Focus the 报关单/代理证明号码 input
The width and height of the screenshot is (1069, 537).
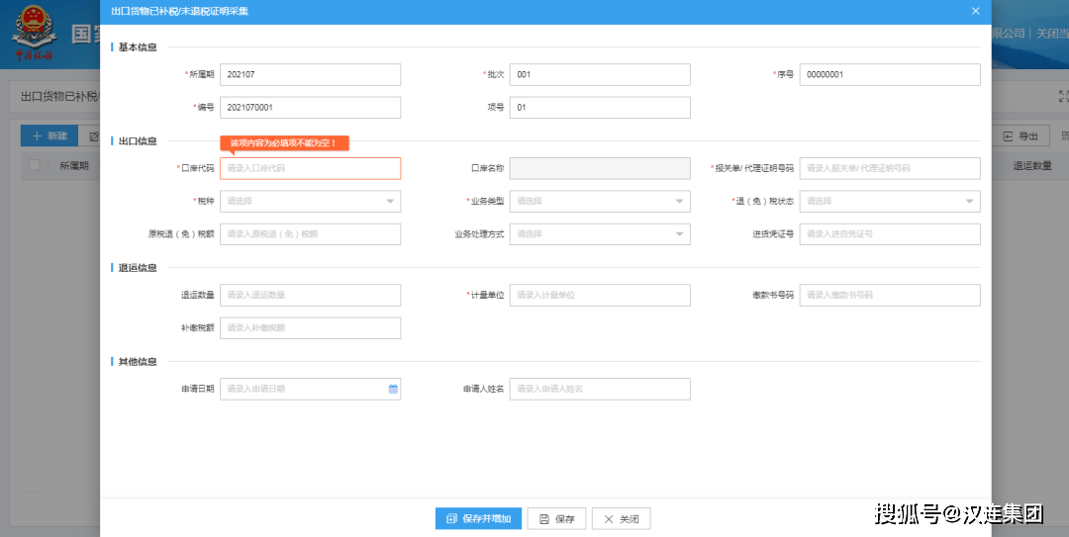click(890, 168)
